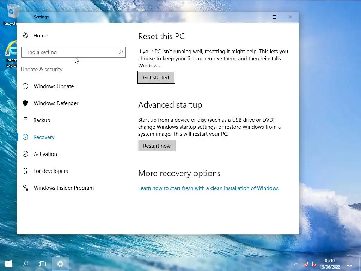Click the Advanced startup heading
The height and width of the screenshot is (271, 361).
click(x=170, y=105)
